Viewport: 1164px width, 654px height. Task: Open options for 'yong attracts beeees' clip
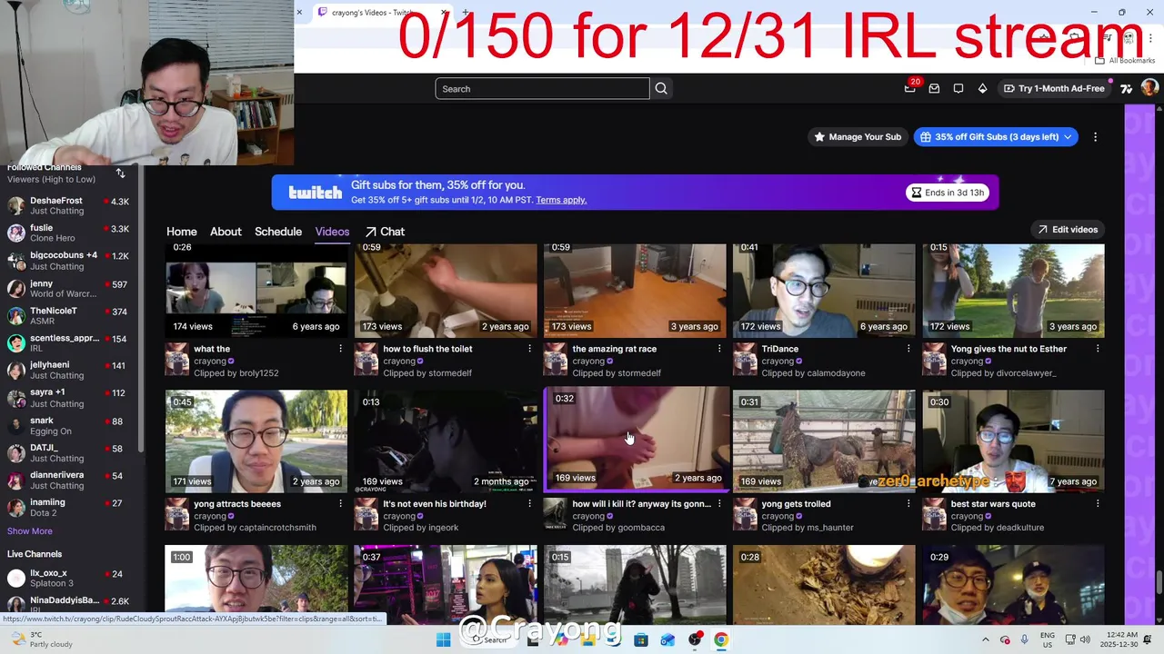[340, 503]
